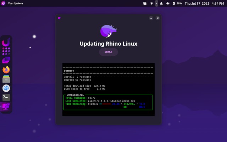Open the notifications bell icon
The image size is (227, 142).
(161, 3)
